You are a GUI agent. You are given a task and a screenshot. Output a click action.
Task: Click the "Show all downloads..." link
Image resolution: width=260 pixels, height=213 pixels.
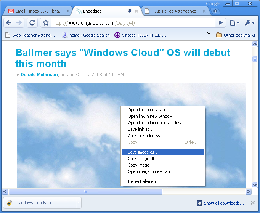click(224, 203)
